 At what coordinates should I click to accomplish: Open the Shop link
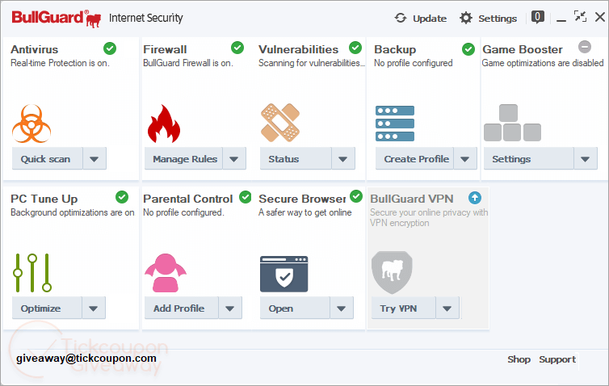(519, 359)
